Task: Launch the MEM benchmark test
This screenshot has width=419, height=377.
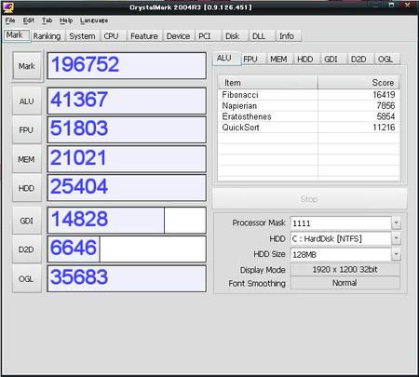Action: pyautogui.click(x=27, y=159)
